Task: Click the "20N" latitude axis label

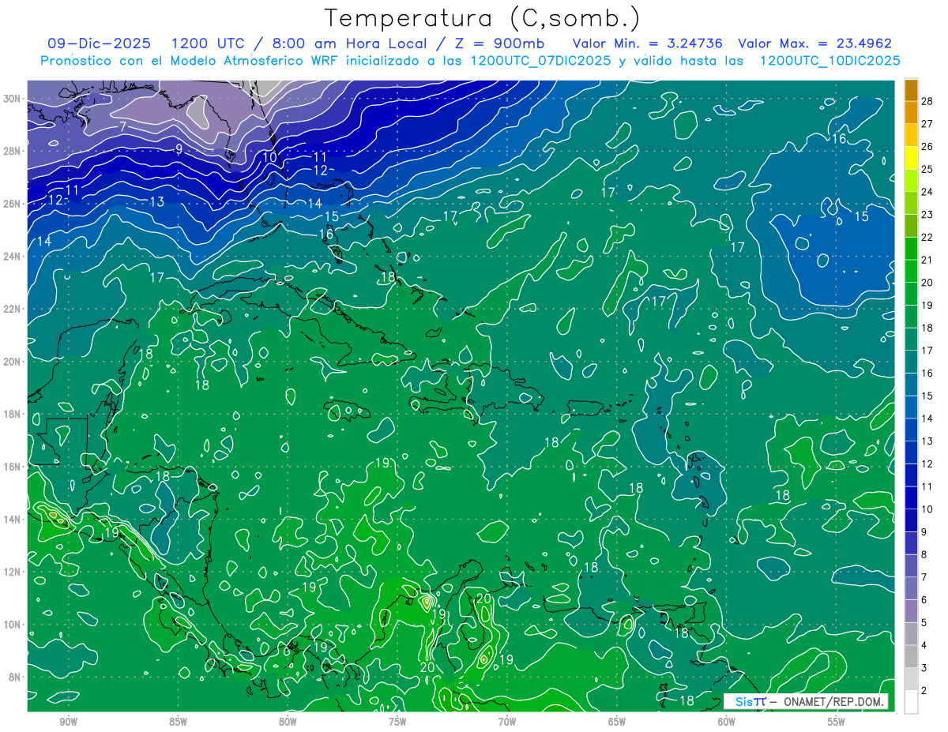Action: 13,362
